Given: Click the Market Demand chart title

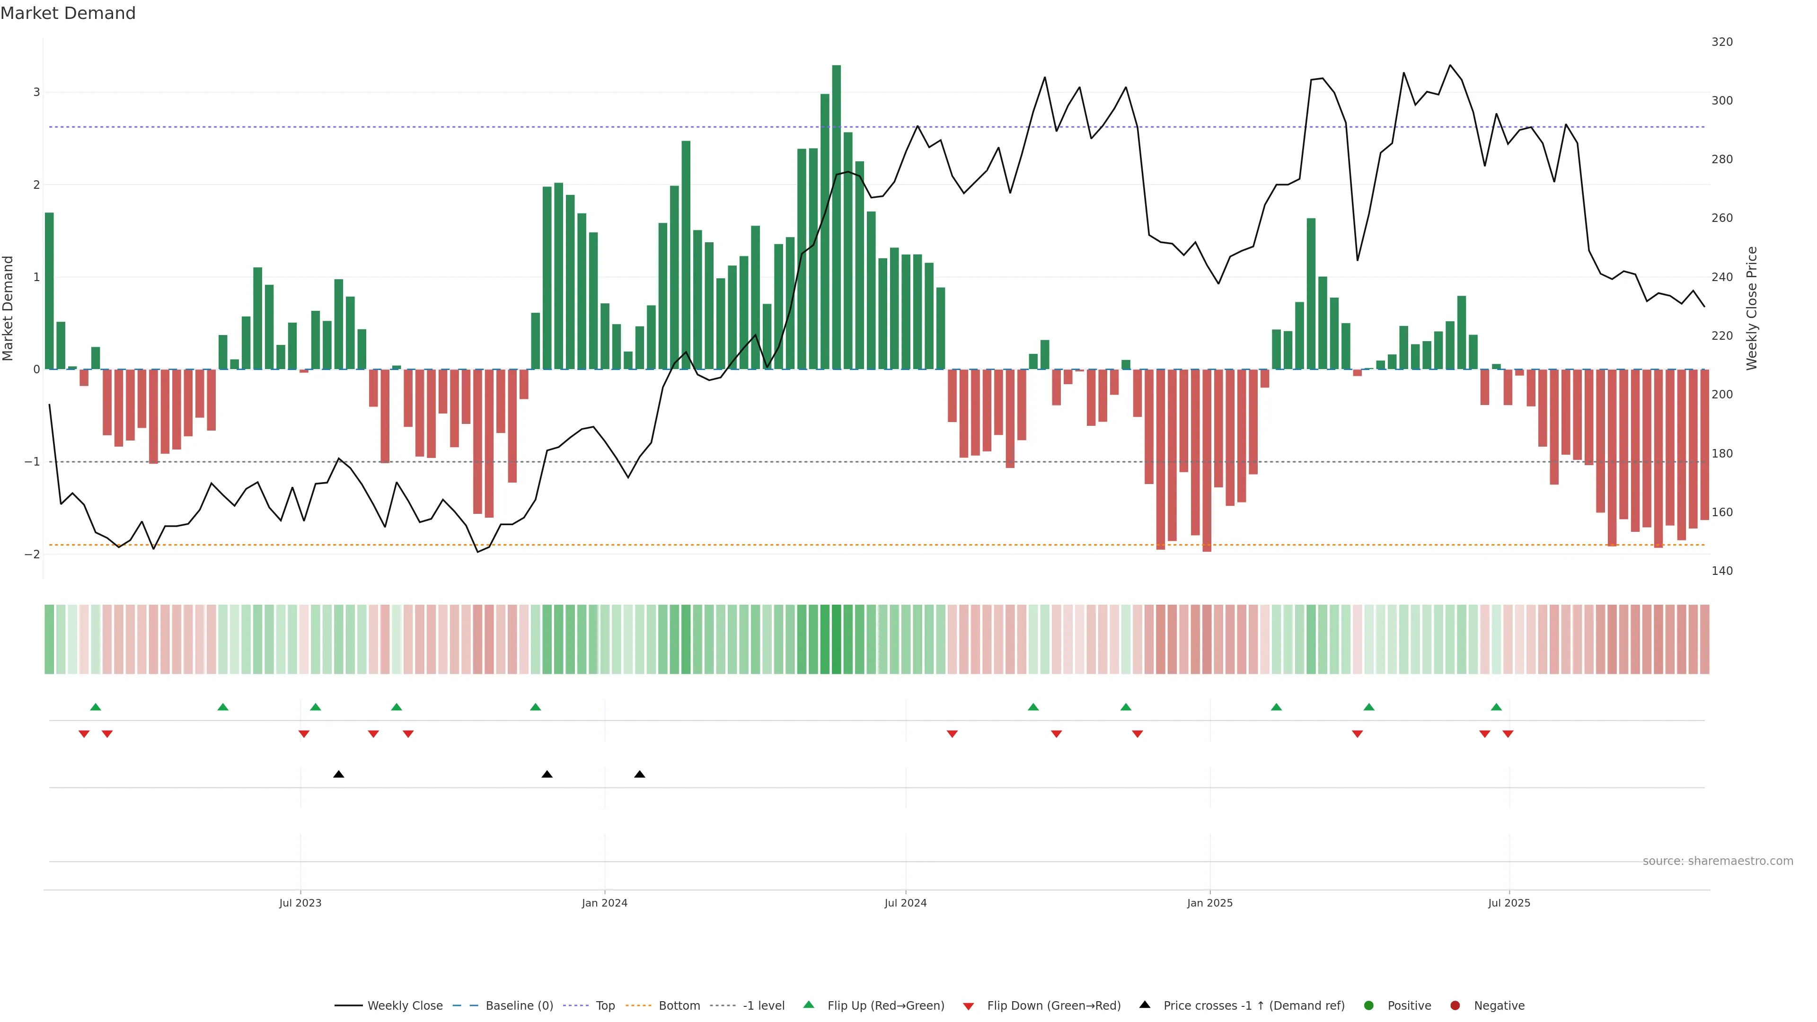Looking at the screenshot, I should point(68,13).
